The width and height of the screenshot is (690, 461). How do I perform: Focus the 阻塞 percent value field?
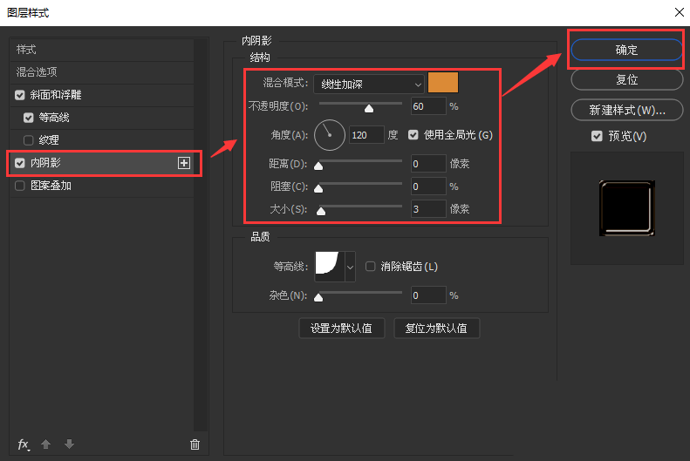coord(428,186)
